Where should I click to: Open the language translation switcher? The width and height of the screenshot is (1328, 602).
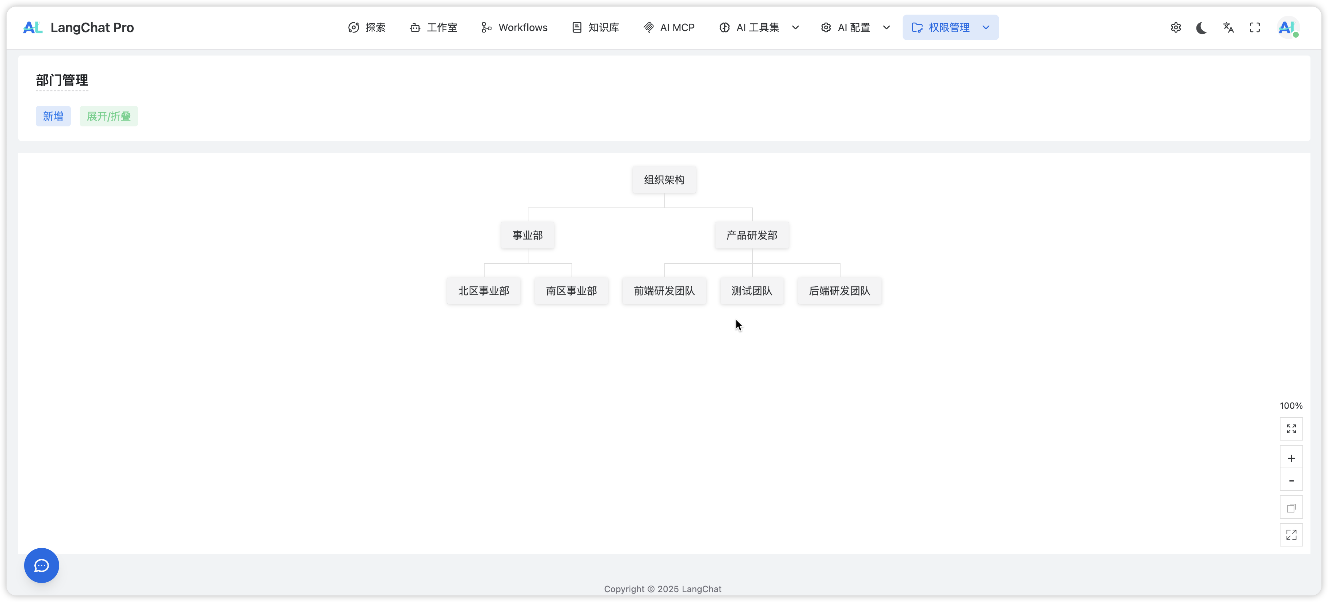[1229, 27]
